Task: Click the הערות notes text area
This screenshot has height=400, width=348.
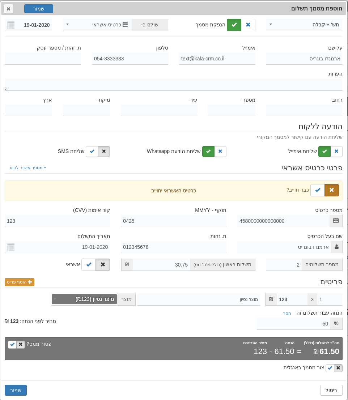Action: (x=174, y=84)
